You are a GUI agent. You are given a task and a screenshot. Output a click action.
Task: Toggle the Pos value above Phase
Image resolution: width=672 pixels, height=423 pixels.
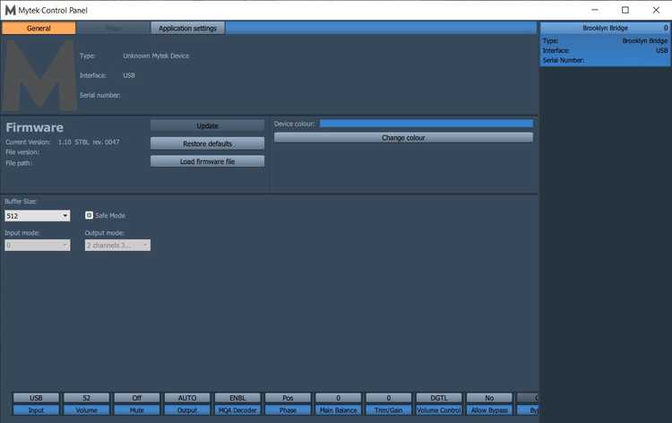click(288, 398)
